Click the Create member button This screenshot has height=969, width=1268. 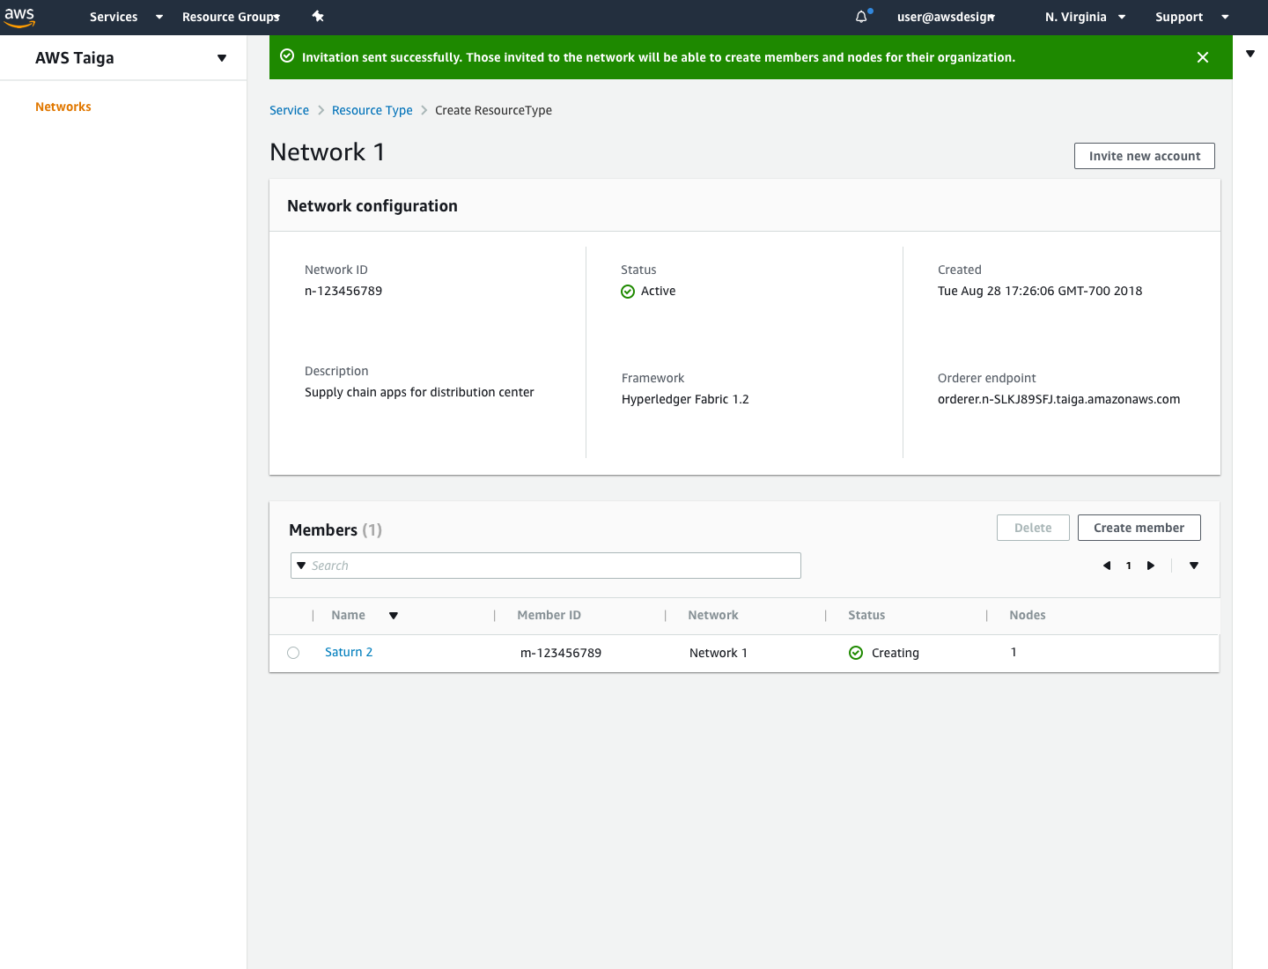(x=1139, y=528)
